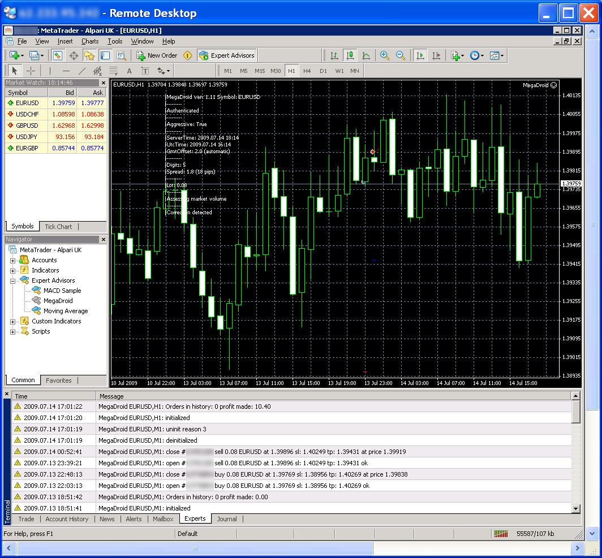Click the MegaDroid smiley icon on the chart
This screenshot has width=602, height=558.
coord(553,85)
